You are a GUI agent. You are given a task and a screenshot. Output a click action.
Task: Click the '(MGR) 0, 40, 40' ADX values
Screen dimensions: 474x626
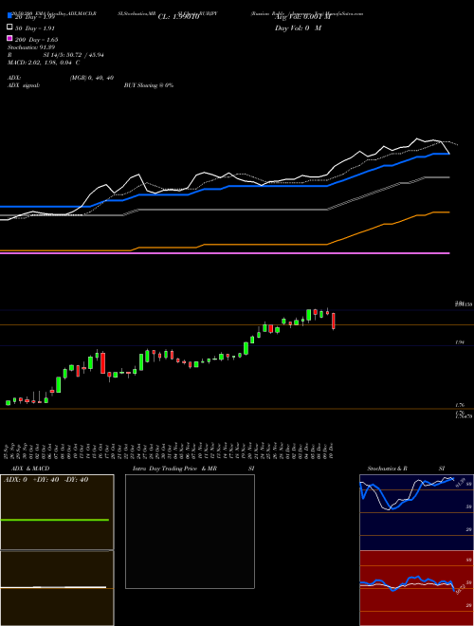pyautogui.click(x=92, y=78)
